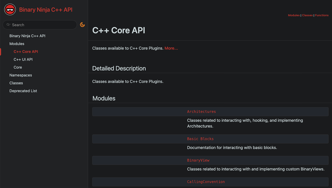Open Deprecated List in the sidebar

(x=23, y=91)
